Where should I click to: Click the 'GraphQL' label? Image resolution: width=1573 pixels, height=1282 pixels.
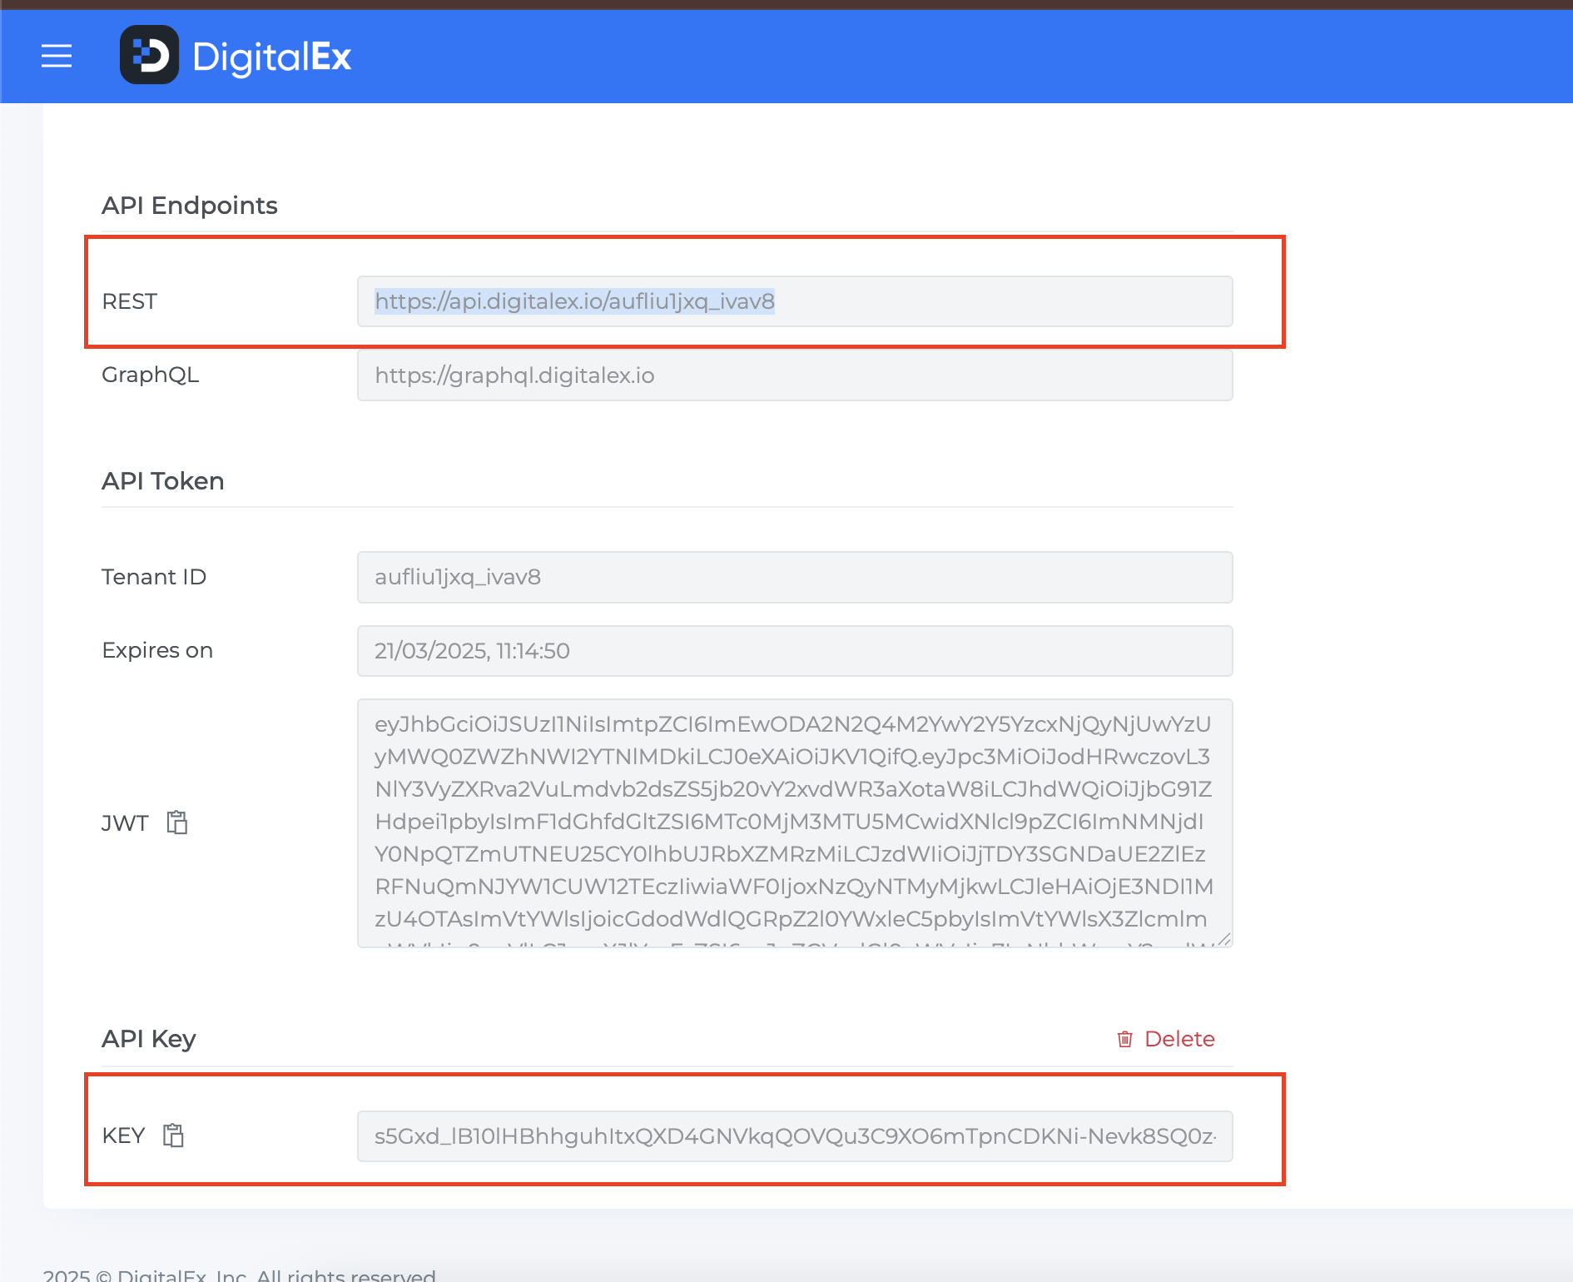151,375
